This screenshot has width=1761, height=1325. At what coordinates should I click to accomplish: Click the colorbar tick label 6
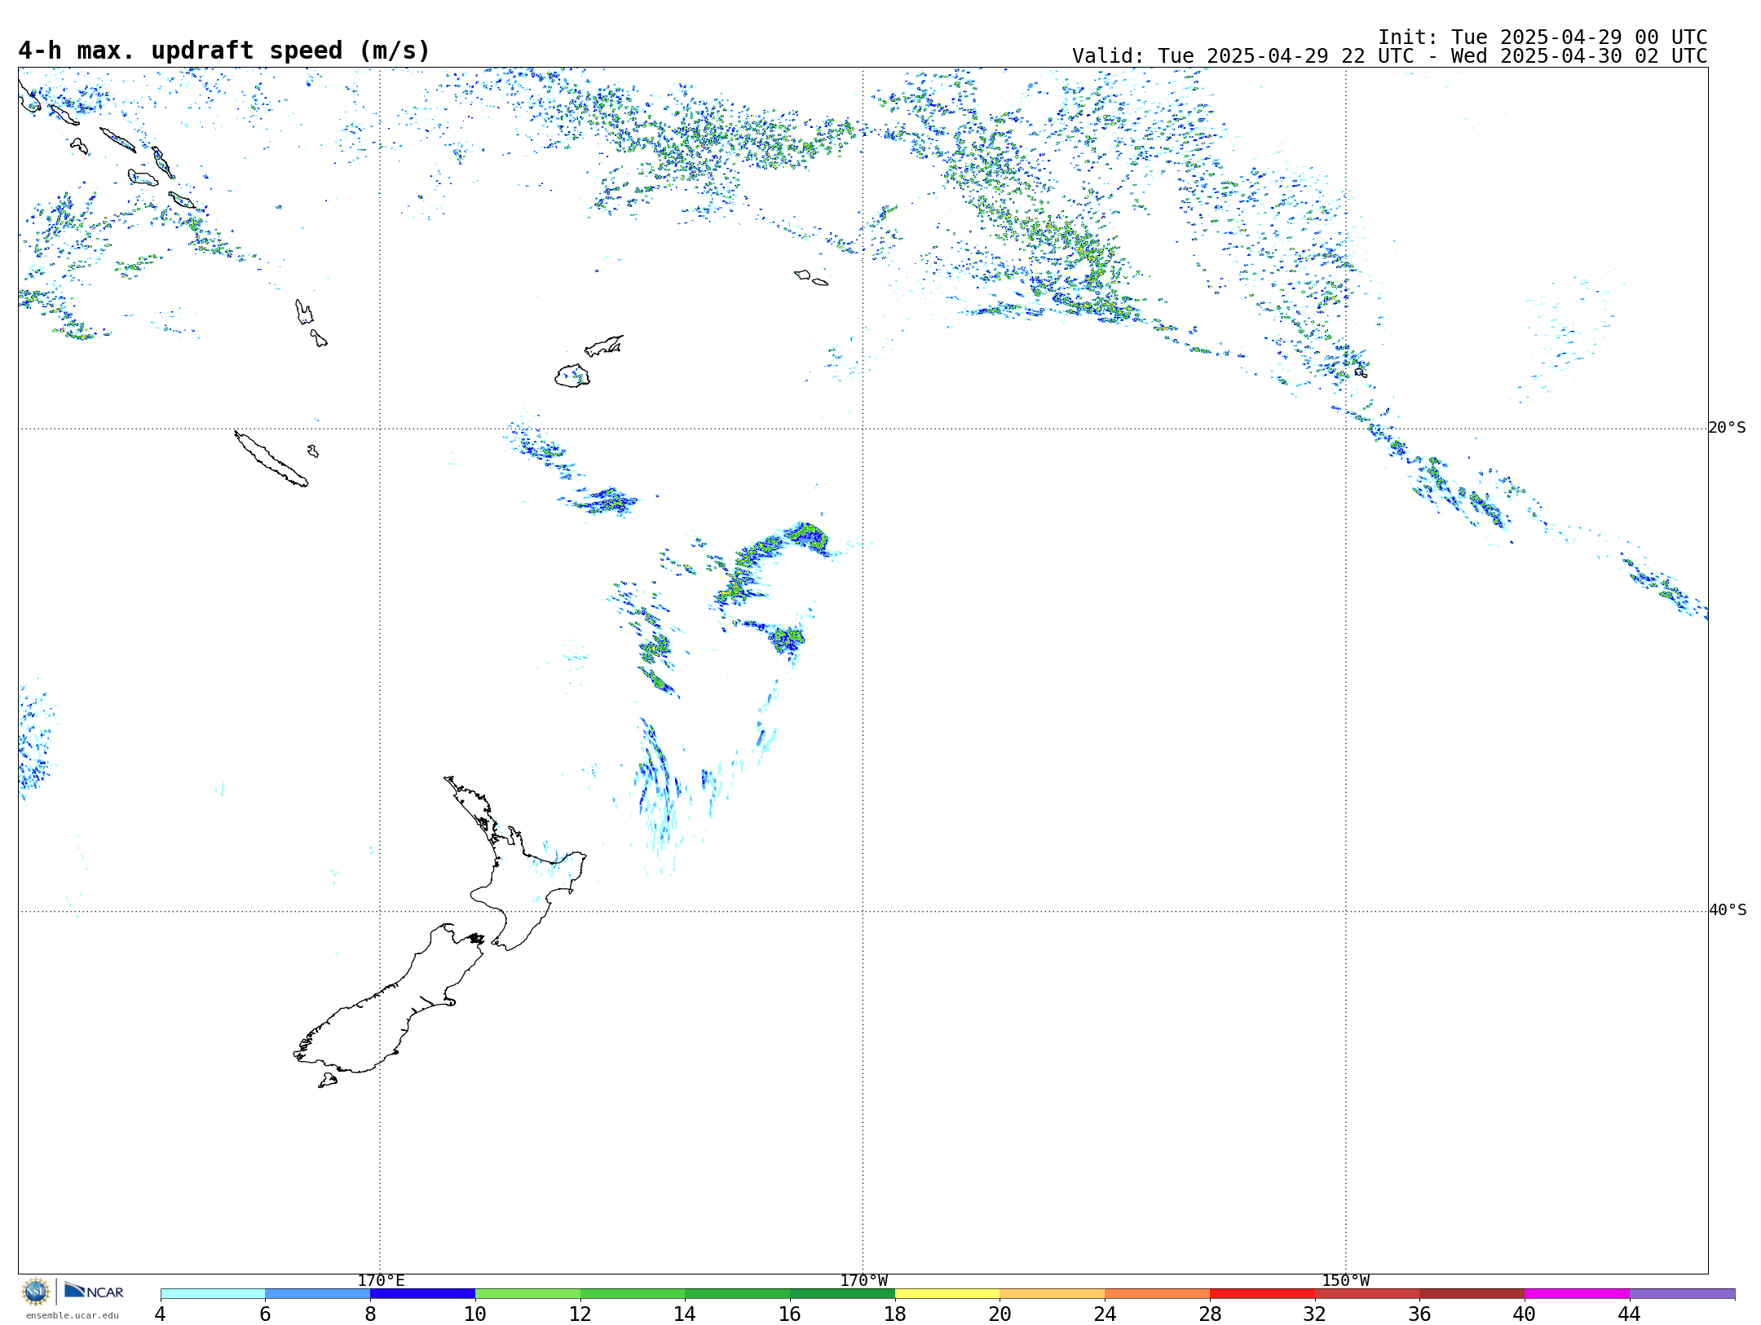click(x=265, y=1314)
